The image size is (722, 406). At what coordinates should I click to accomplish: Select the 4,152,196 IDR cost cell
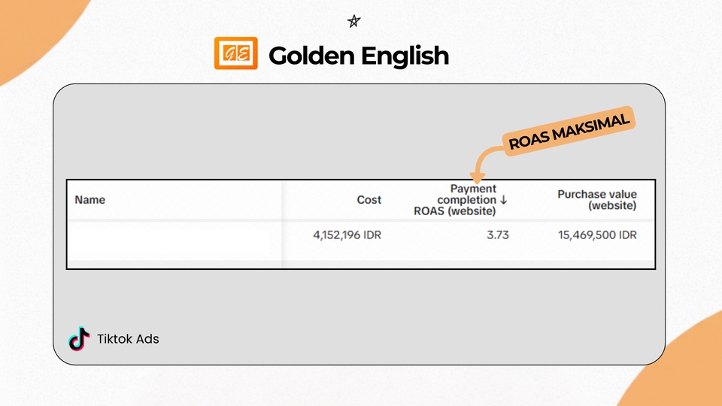[x=347, y=235]
